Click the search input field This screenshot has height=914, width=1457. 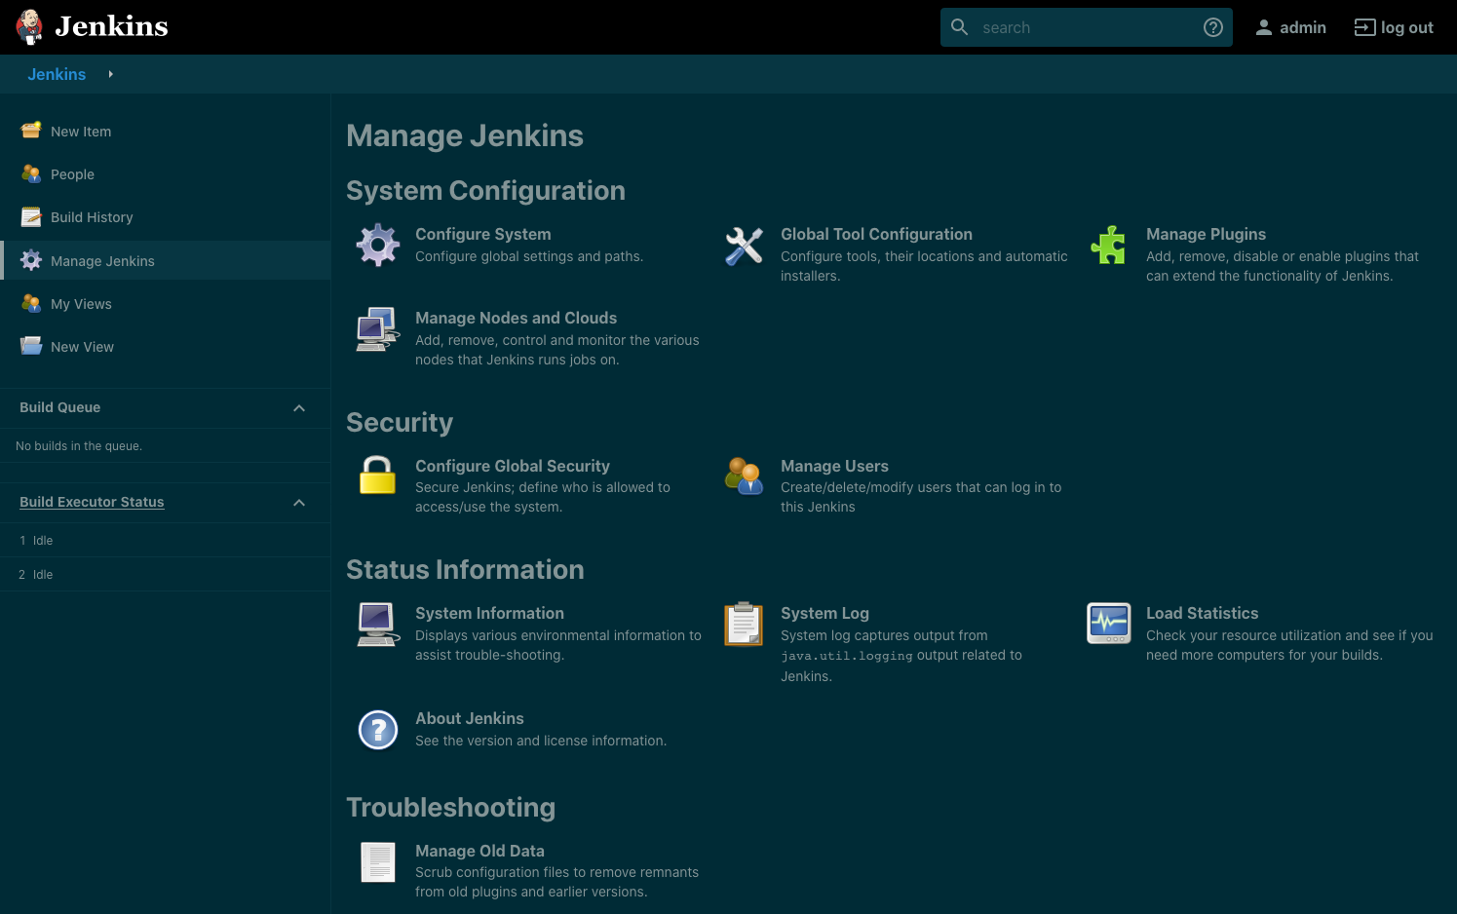click(1087, 27)
